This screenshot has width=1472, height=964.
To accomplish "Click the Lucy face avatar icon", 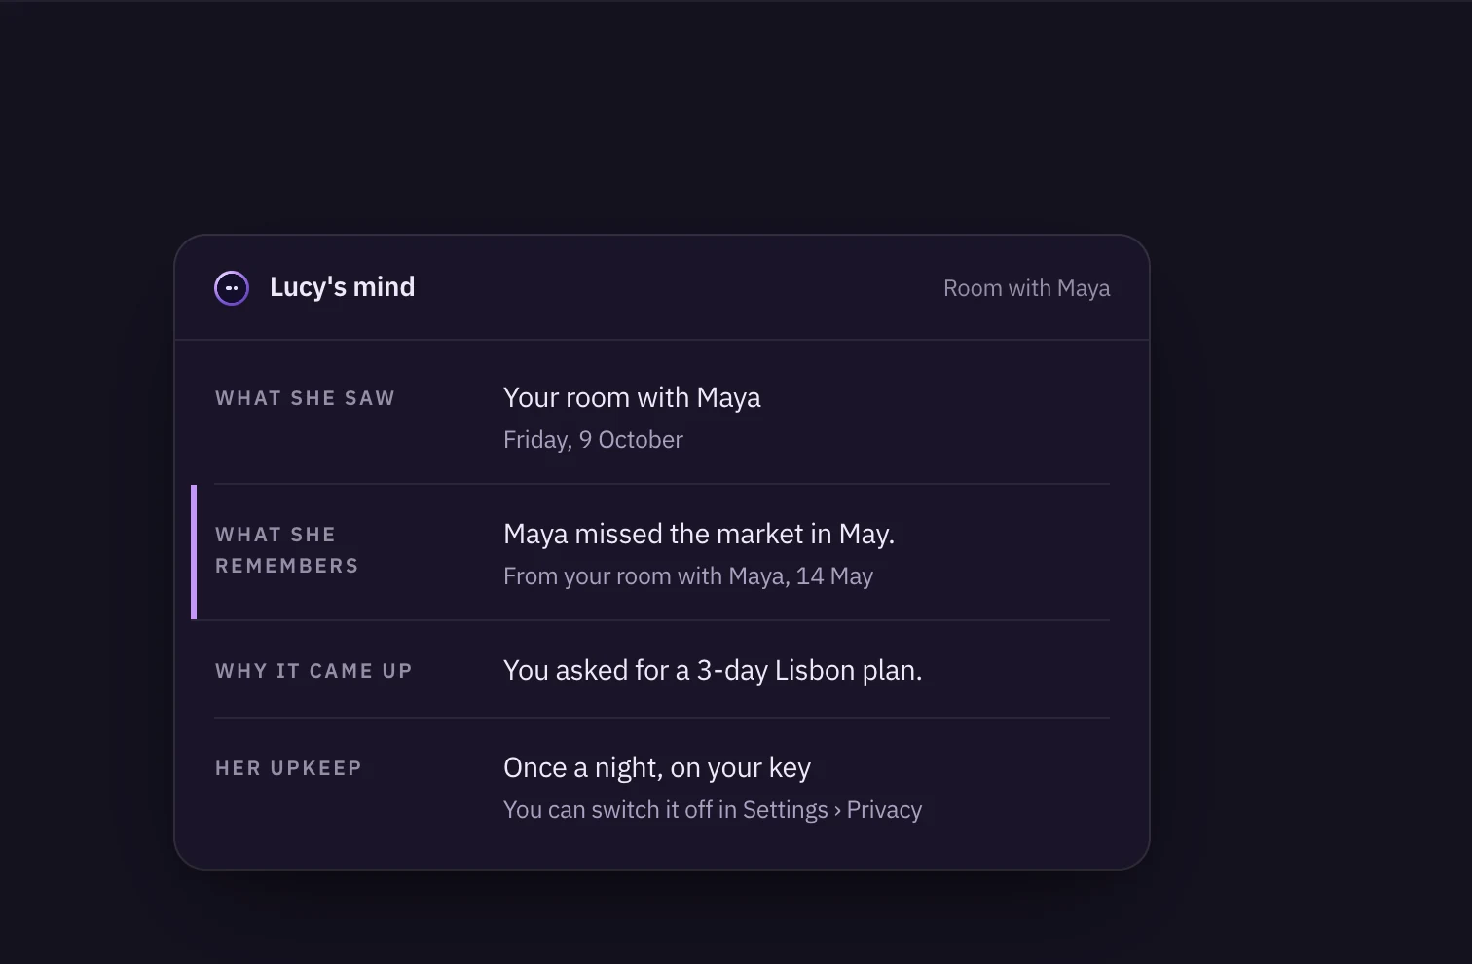I will [x=232, y=288].
